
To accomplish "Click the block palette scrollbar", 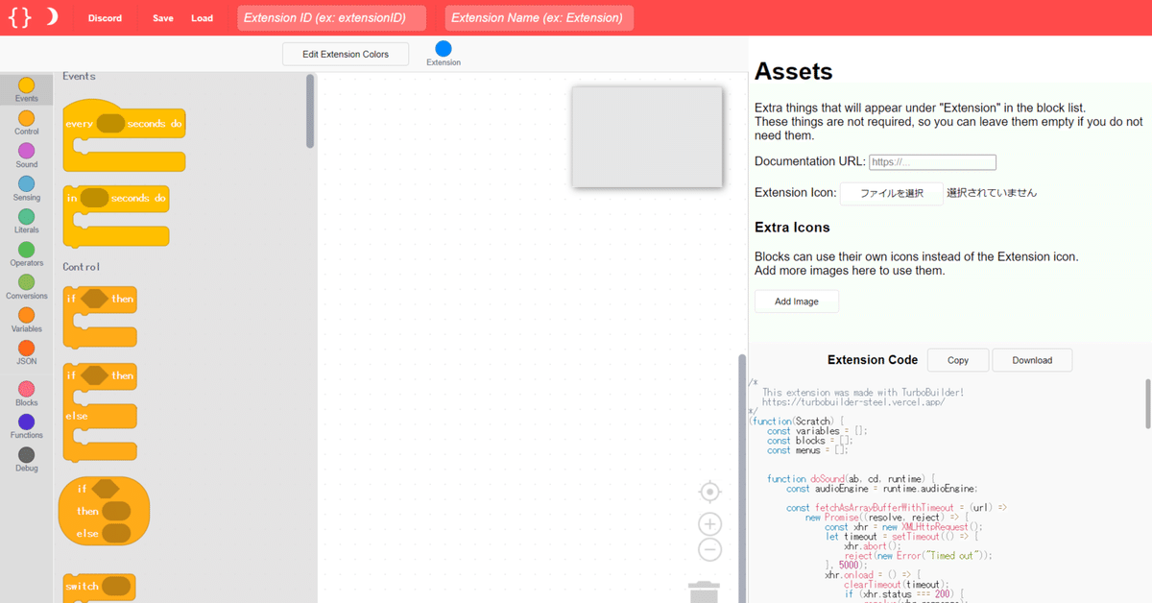I will click(309, 111).
